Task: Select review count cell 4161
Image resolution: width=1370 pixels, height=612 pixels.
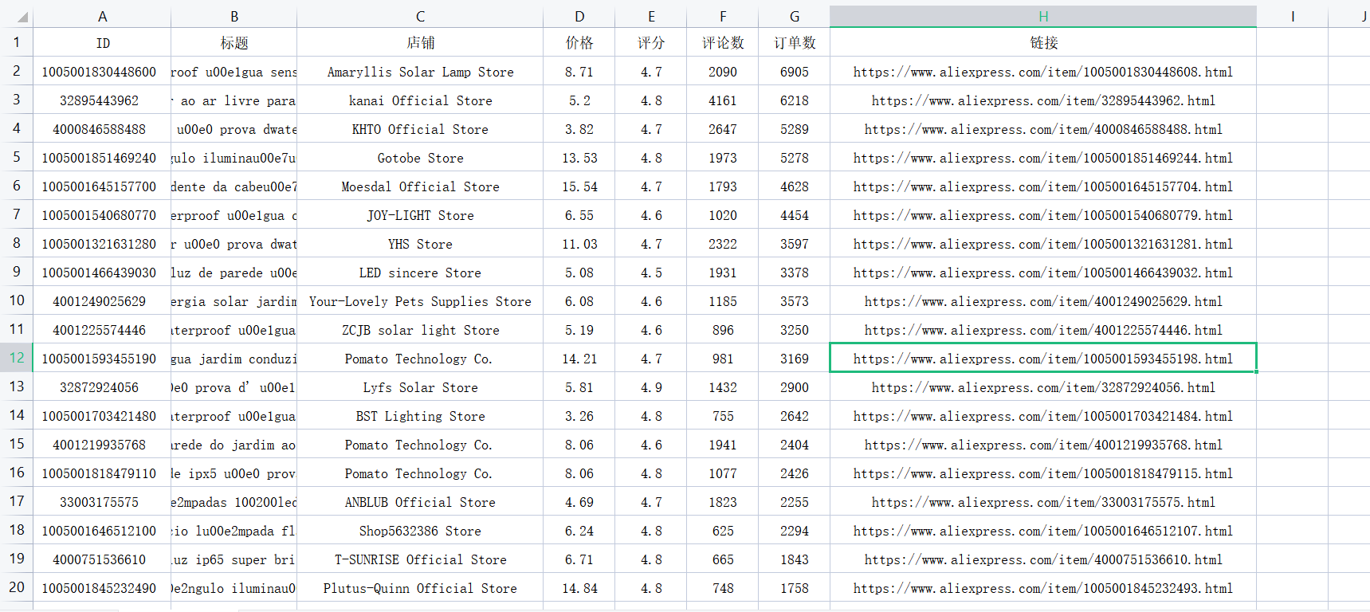Action: (723, 100)
